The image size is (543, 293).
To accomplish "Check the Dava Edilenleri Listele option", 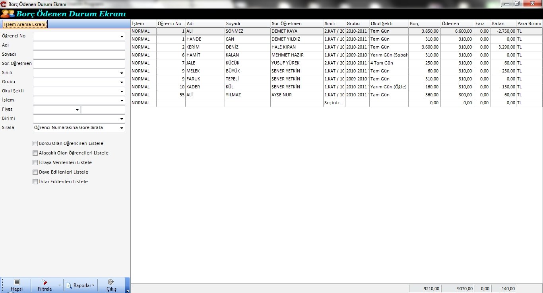I will (x=35, y=172).
